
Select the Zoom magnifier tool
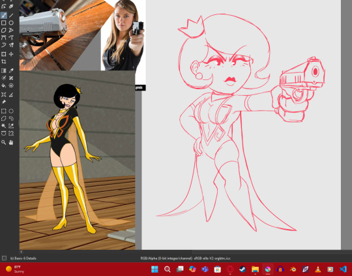coord(4,143)
